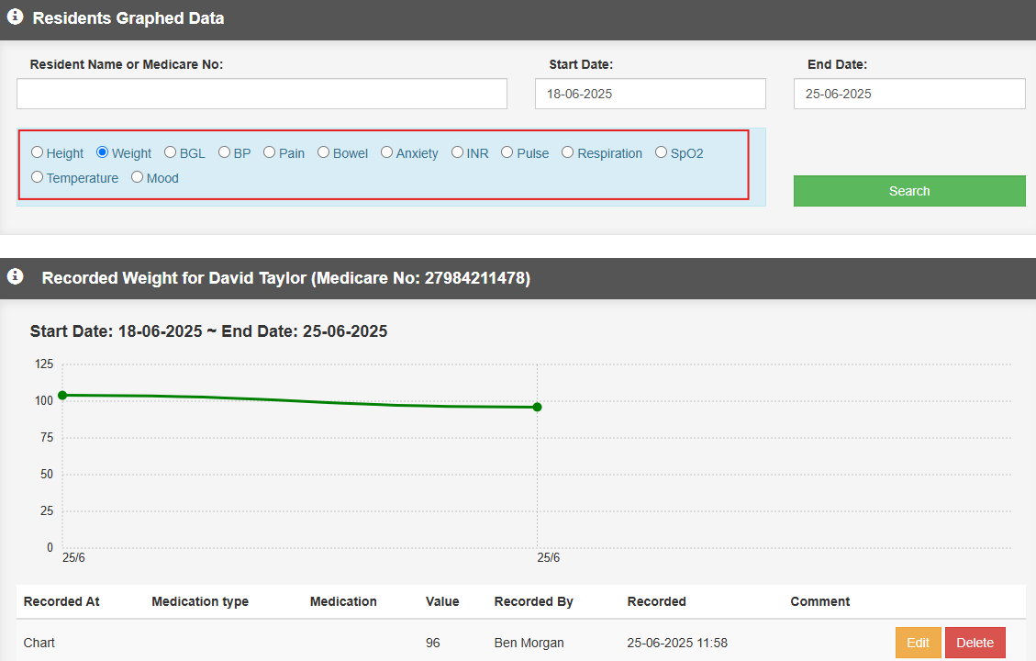The width and height of the screenshot is (1036, 661).
Task: Select the Anxiety radio button
Action: click(x=386, y=152)
